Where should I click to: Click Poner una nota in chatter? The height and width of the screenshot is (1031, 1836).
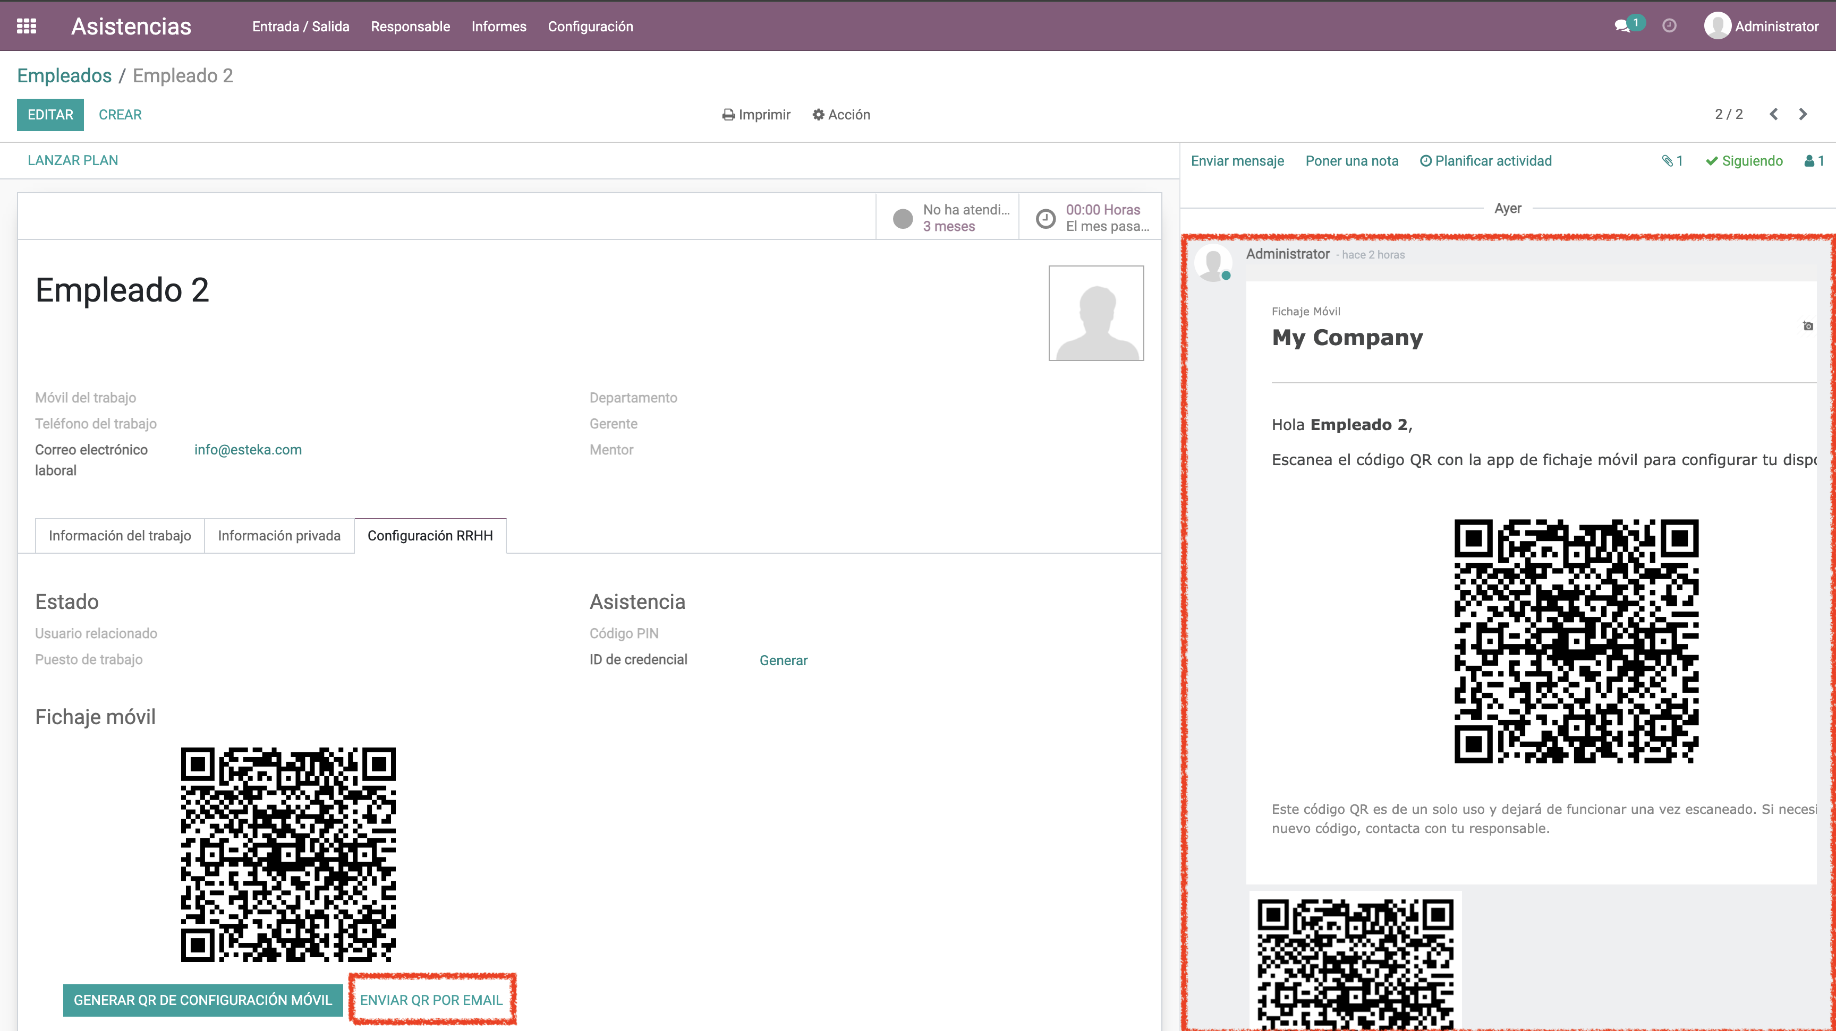1351,161
